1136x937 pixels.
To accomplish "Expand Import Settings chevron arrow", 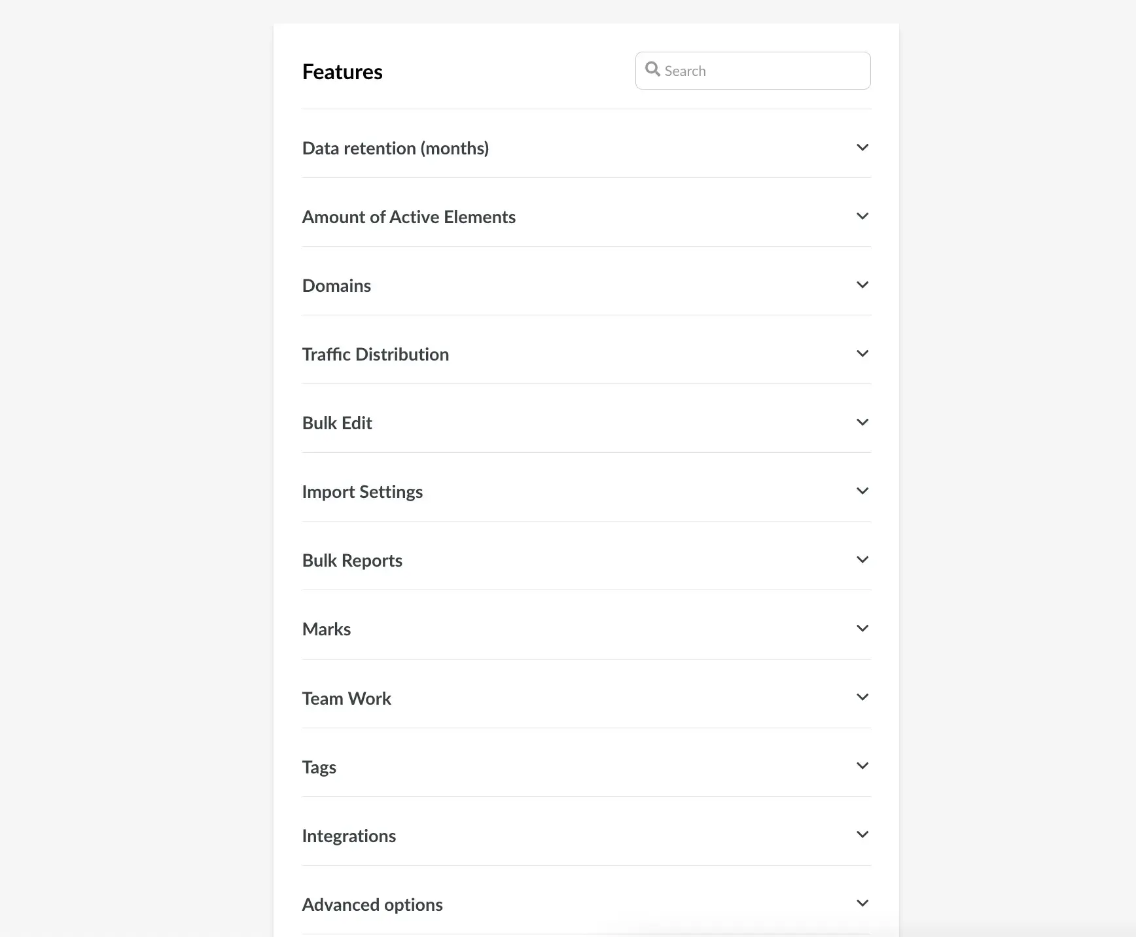I will coord(862,491).
